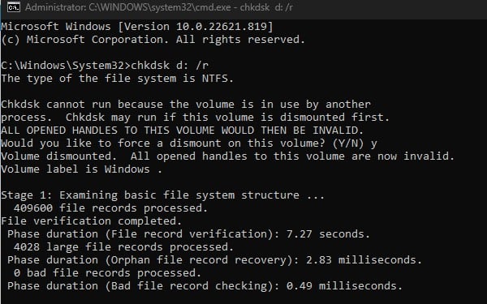Screen dimensions: 487x304
Task: Click the '4028 large file records processed' line
Action: tap(123, 247)
